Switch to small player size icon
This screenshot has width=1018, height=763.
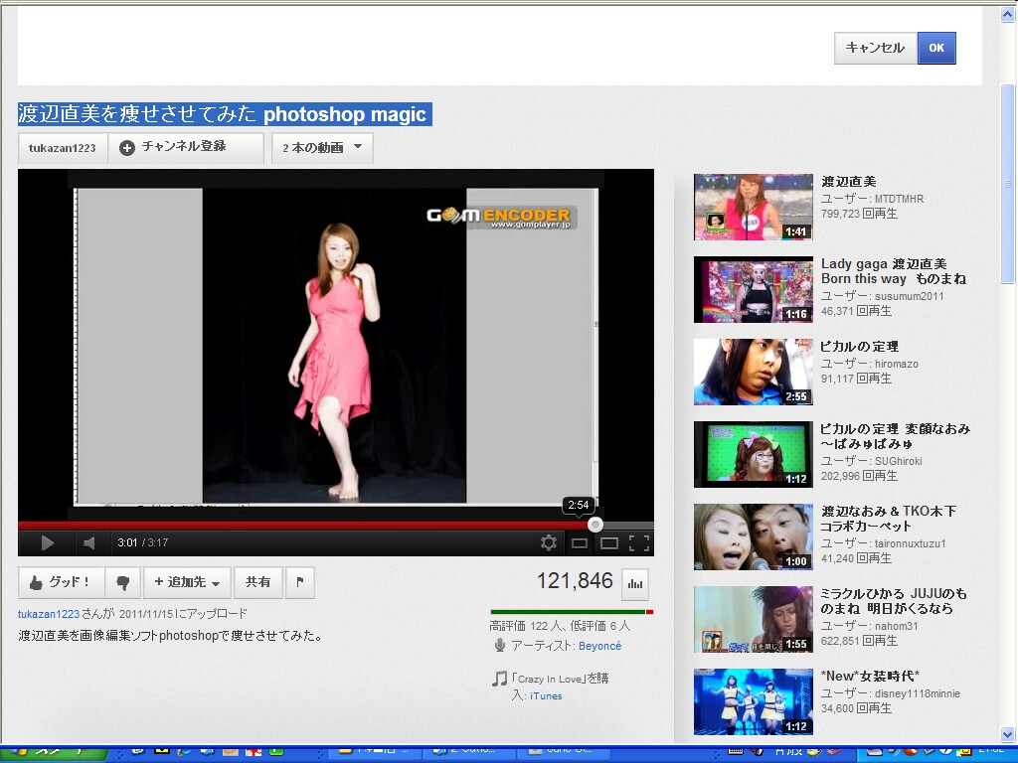pyautogui.click(x=580, y=543)
